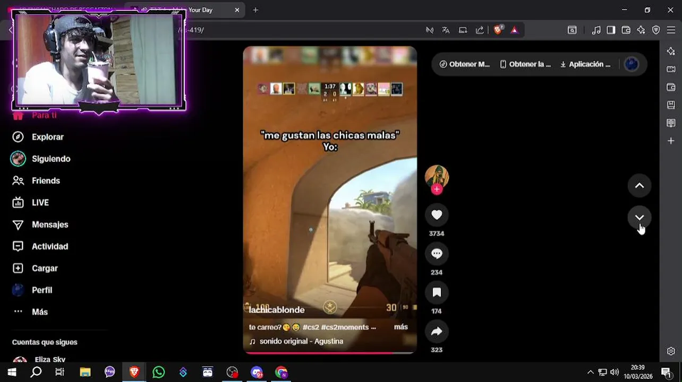The width and height of the screenshot is (682, 382).
Task: Open the music note playlist icon in toolbar
Action: tap(596, 30)
